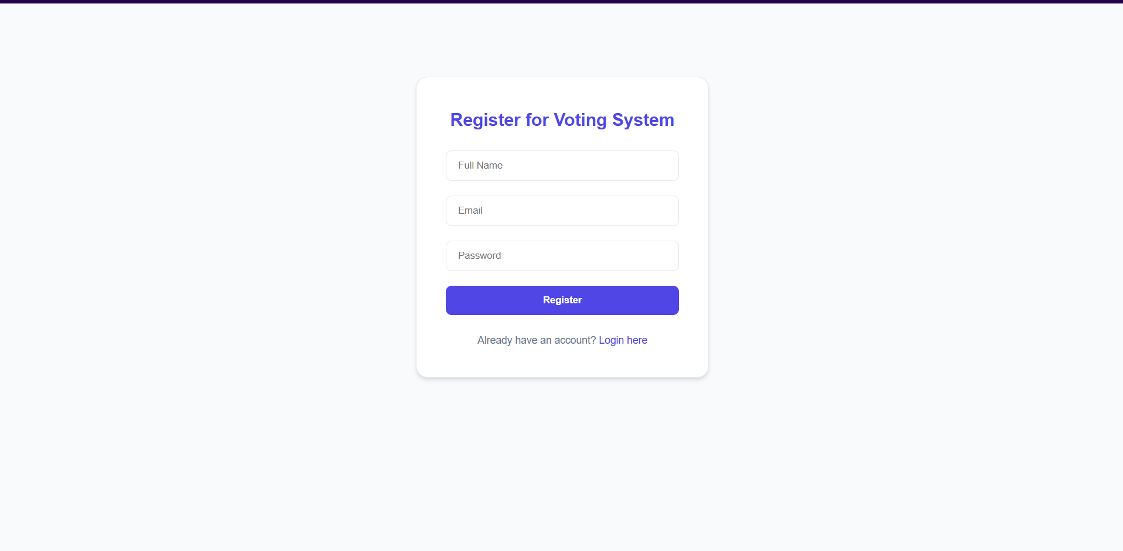
Task: Click the purple Register bar
Action: click(x=562, y=300)
